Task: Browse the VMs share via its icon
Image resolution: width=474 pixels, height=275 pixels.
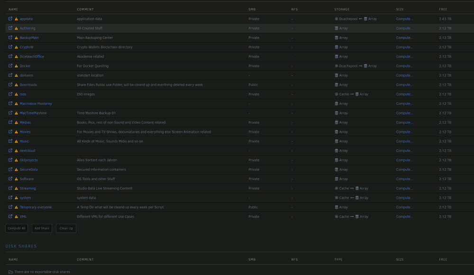Action: click(10, 216)
